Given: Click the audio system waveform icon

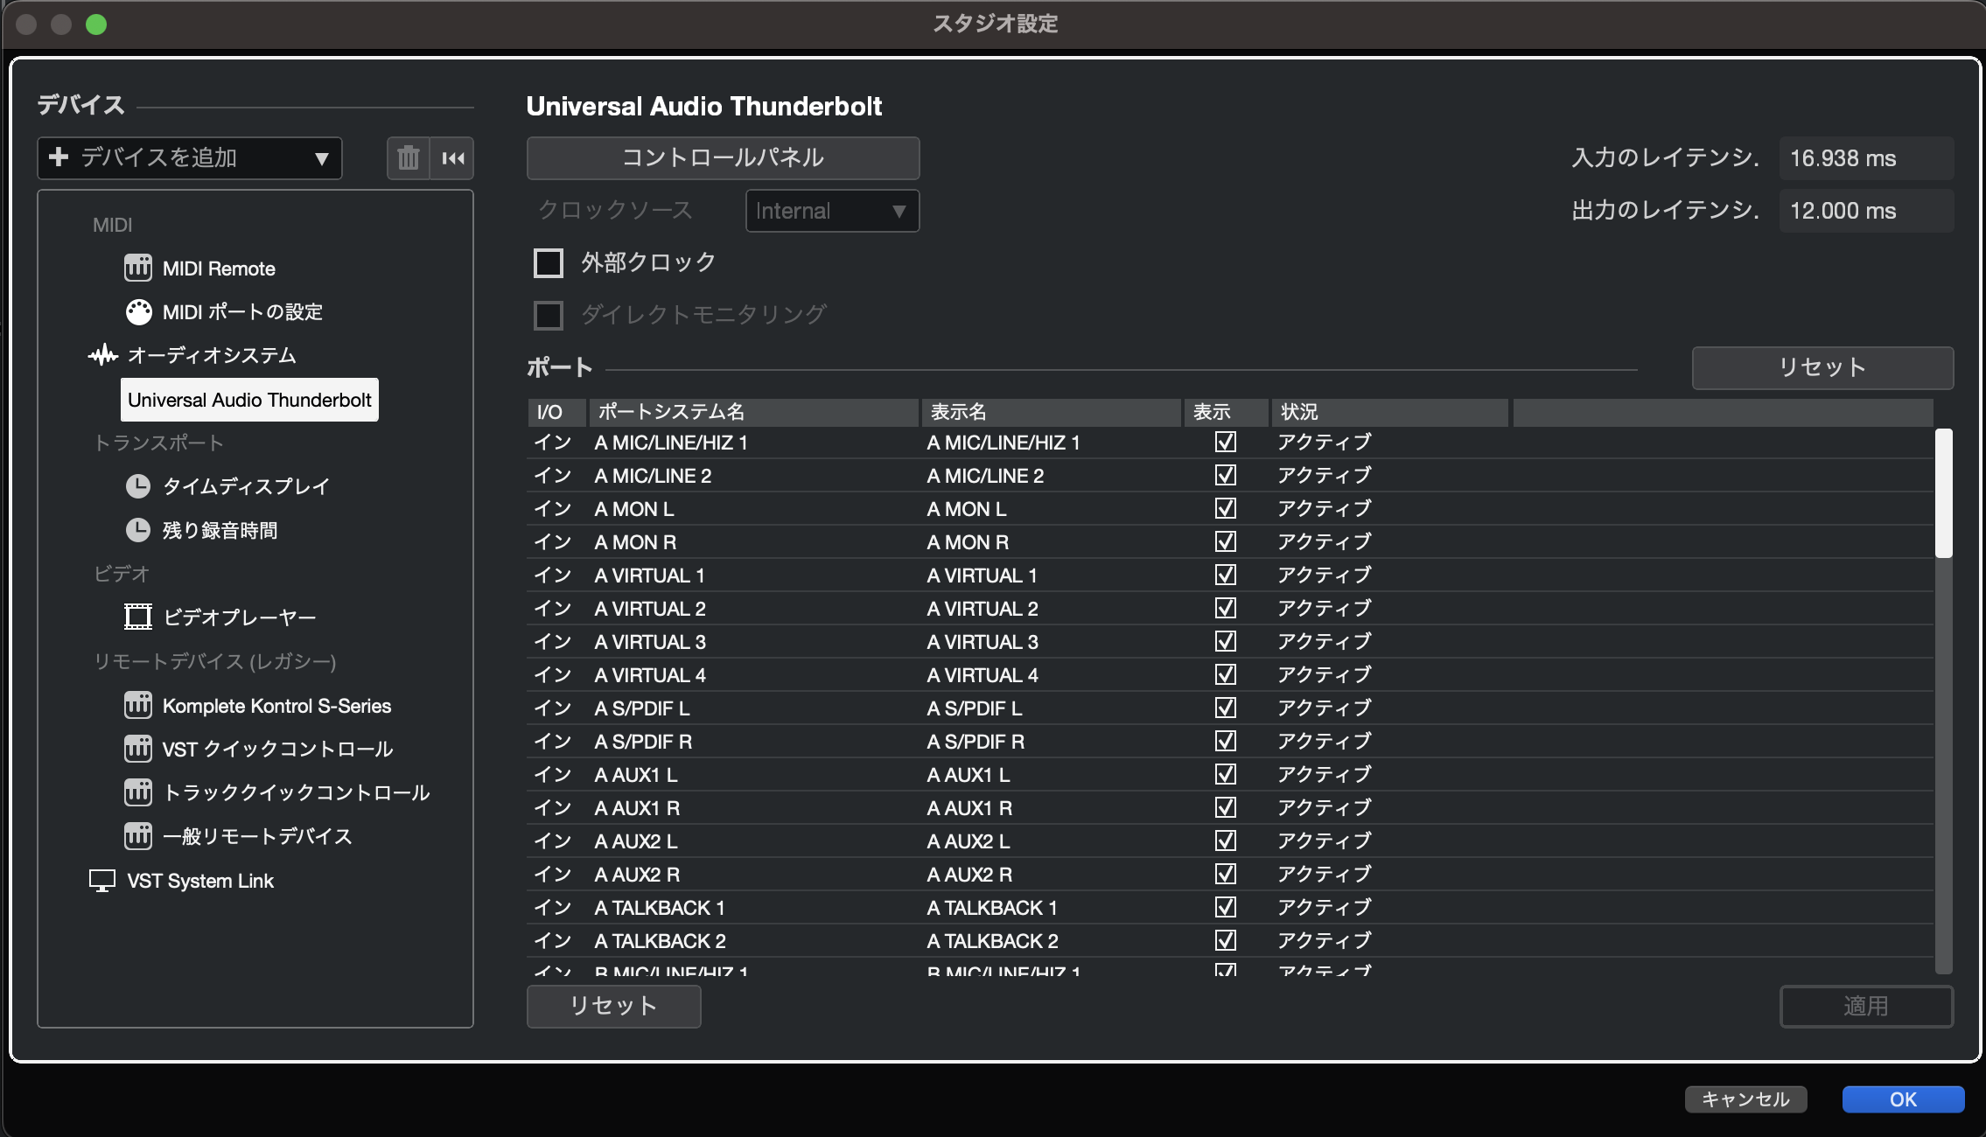Looking at the screenshot, I should (x=103, y=355).
